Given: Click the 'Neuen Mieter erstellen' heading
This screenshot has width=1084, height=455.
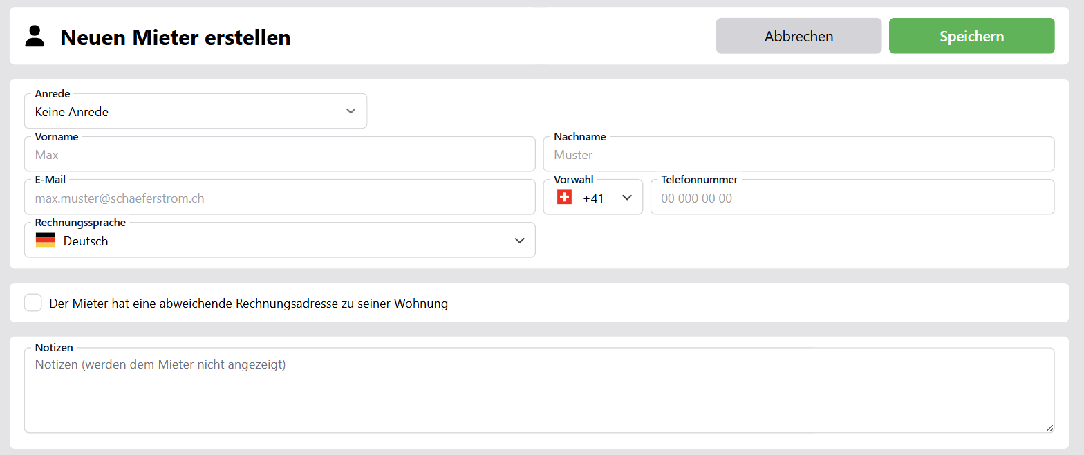Looking at the screenshot, I should point(176,37).
